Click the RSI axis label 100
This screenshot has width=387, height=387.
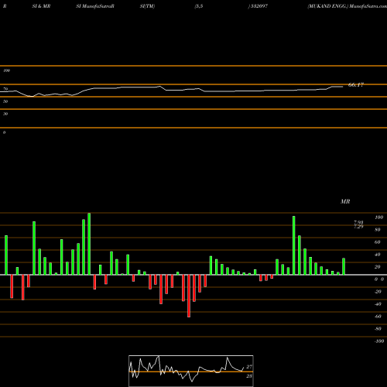(6, 70)
